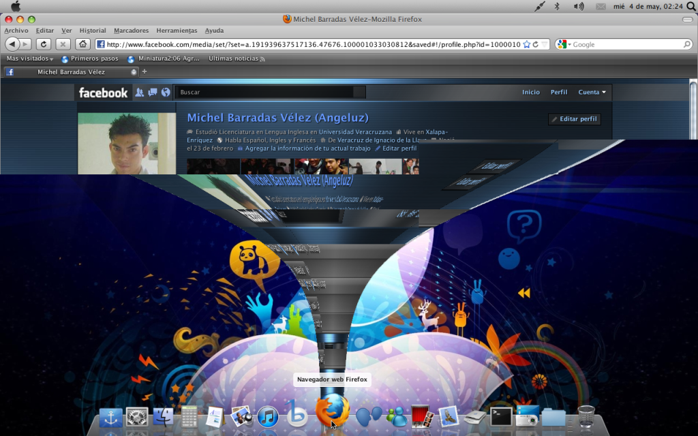698x436 pixels.
Task: Open the Primeros pasos bookmark
Action: tap(90, 59)
